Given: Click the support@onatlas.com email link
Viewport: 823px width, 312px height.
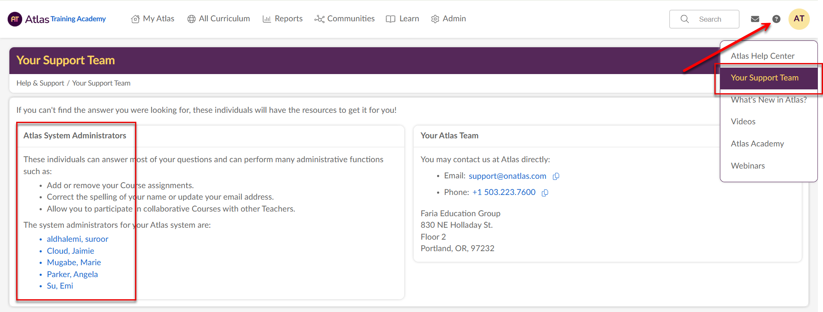Looking at the screenshot, I should 507,176.
